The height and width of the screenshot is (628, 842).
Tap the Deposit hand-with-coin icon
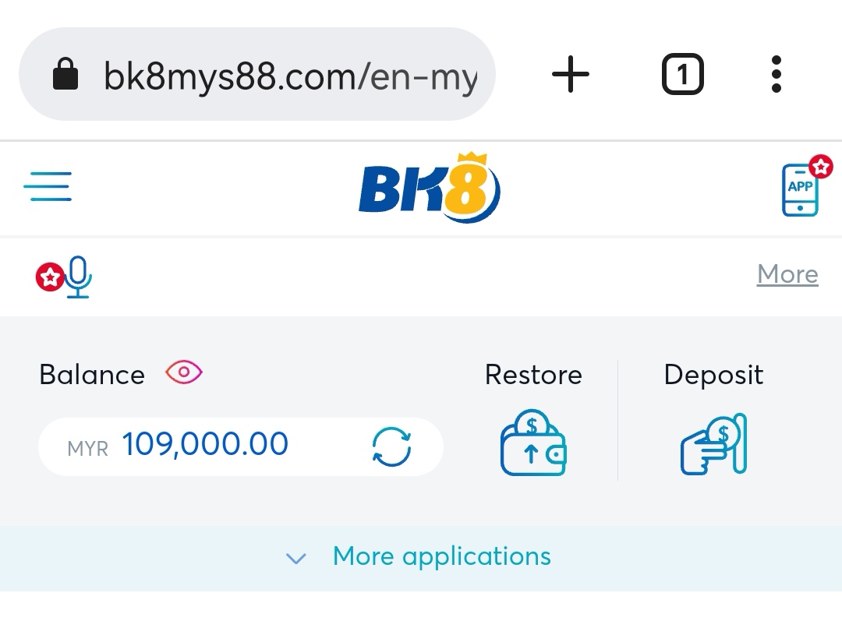(x=713, y=444)
